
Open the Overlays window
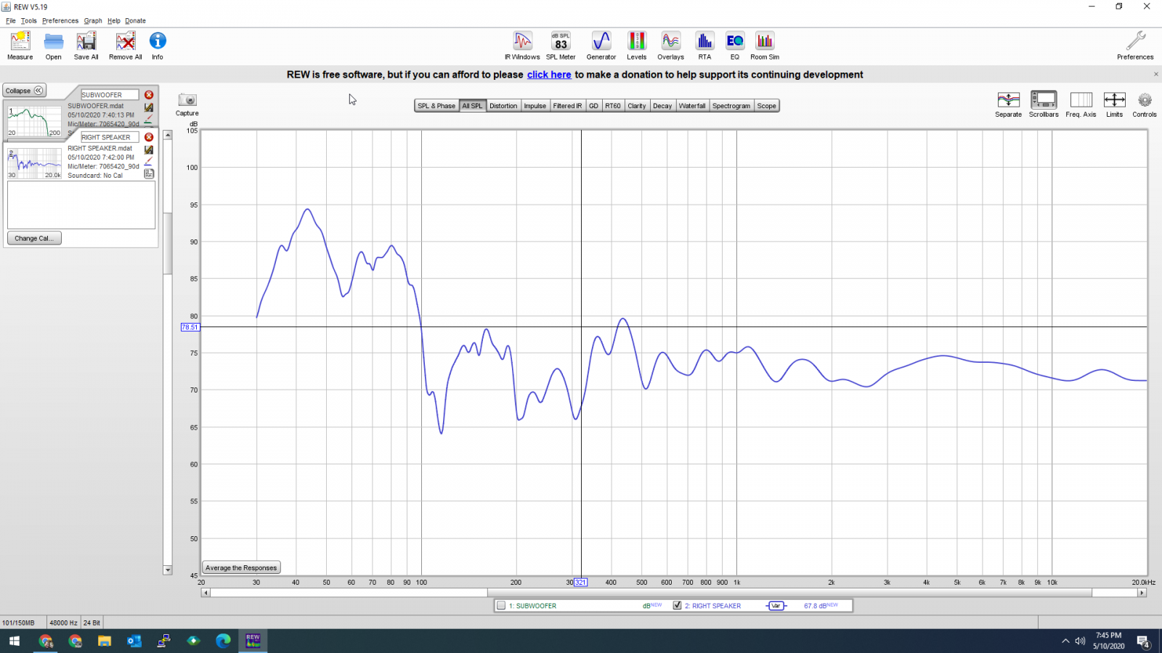point(671,41)
